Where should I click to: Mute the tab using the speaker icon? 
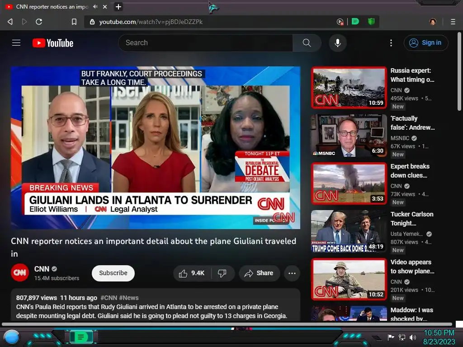click(x=95, y=6)
